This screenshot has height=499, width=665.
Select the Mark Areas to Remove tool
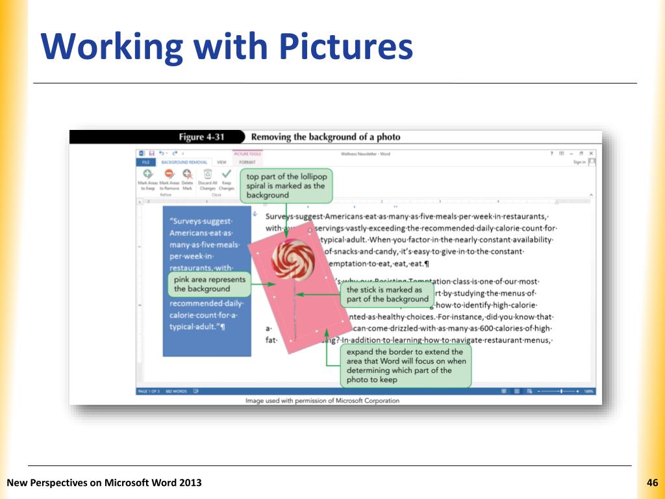tap(169, 179)
